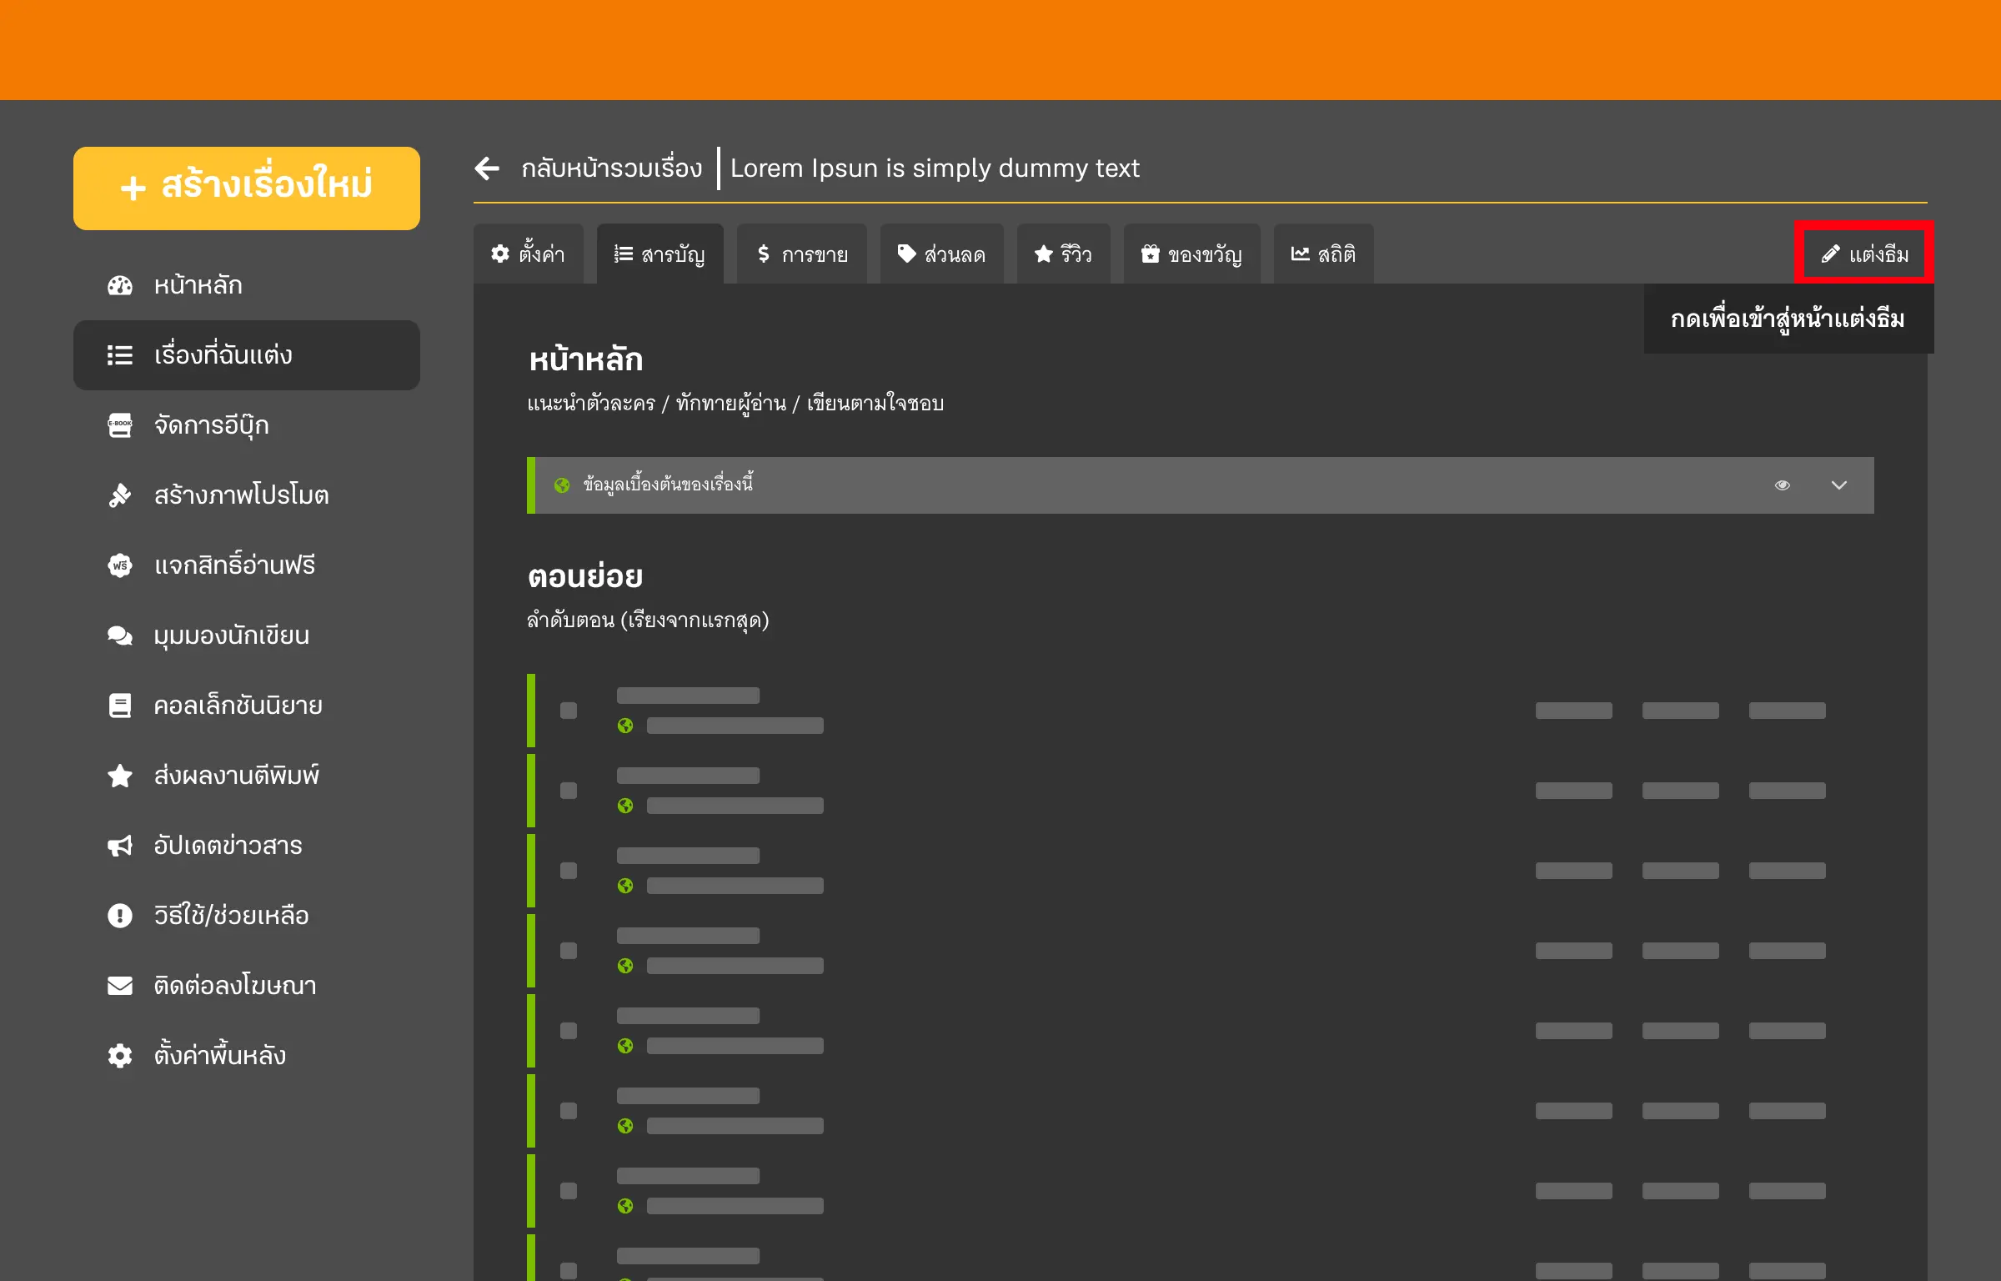Expand the ข้อมูลเบื้องต้นของเรื่องนี้ chevron

pyautogui.click(x=1839, y=485)
